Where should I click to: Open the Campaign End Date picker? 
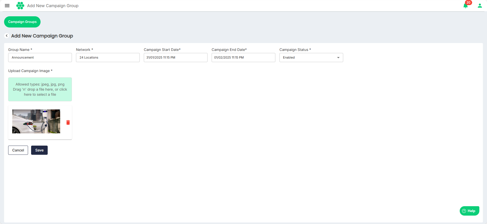click(x=243, y=58)
